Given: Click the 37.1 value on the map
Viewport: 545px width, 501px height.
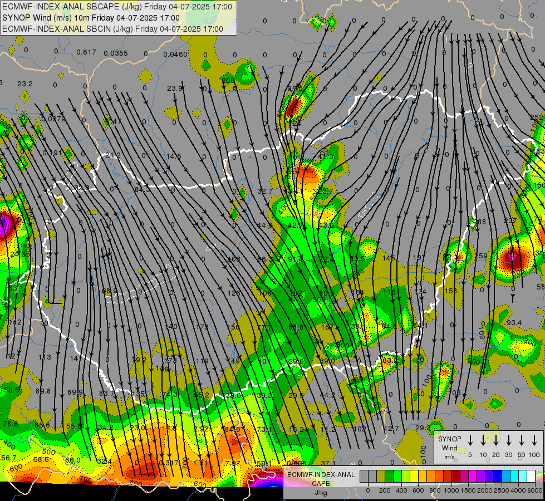Looking at the screenshot, I should pos(328,463).
